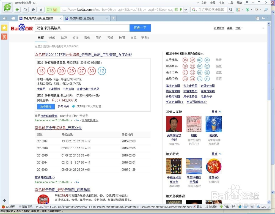The image size is (275, 214).
Task: Click the lightning speed mode icon in address bar
Action: pos(180,9)
